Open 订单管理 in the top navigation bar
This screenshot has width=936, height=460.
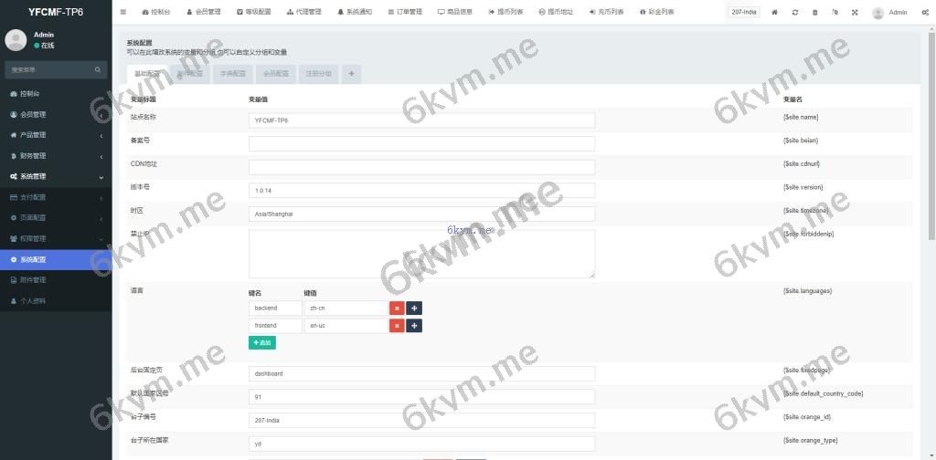tap(404, 12)
